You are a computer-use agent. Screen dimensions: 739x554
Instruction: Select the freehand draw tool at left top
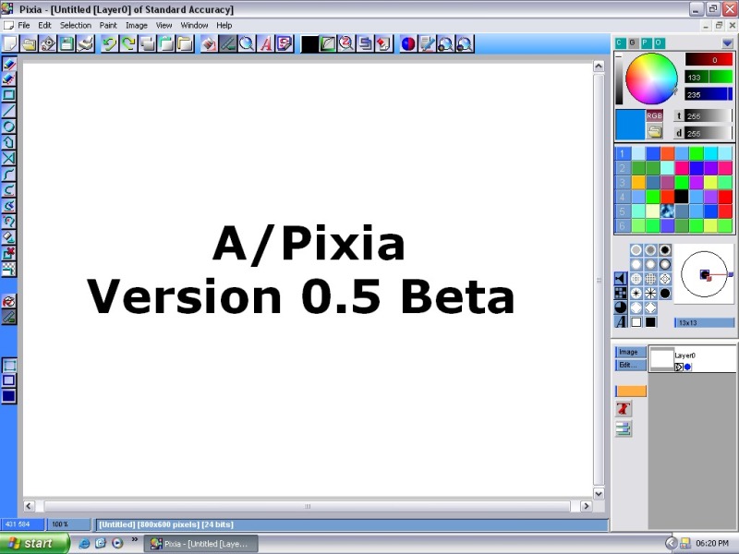tap(9, 64)
